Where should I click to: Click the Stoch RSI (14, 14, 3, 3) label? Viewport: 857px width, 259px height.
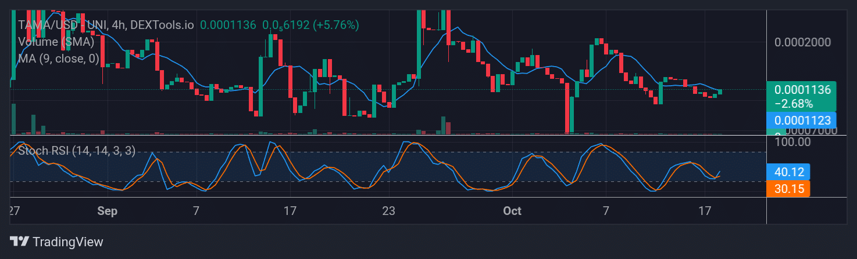[x=77, y=151]
